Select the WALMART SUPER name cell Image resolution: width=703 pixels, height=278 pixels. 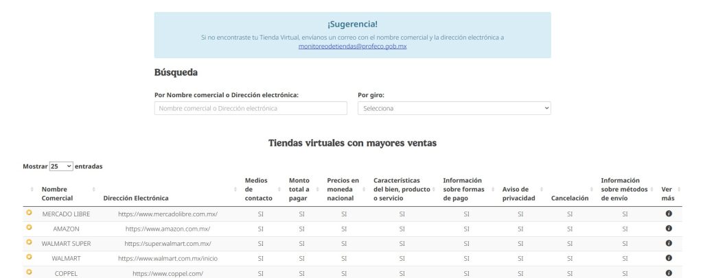tap(66, 244)
